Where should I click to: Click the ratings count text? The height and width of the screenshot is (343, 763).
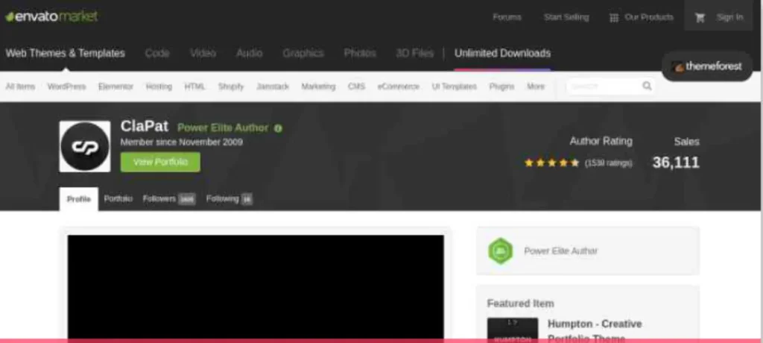(608, 163)
